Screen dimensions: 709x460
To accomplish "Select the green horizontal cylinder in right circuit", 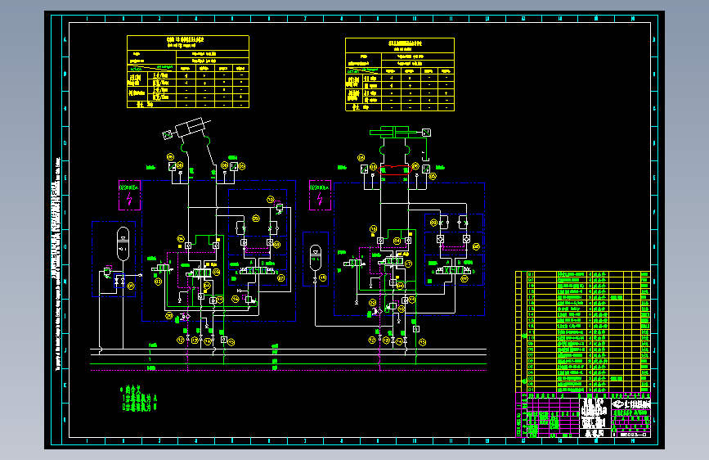I will [395, 133].
